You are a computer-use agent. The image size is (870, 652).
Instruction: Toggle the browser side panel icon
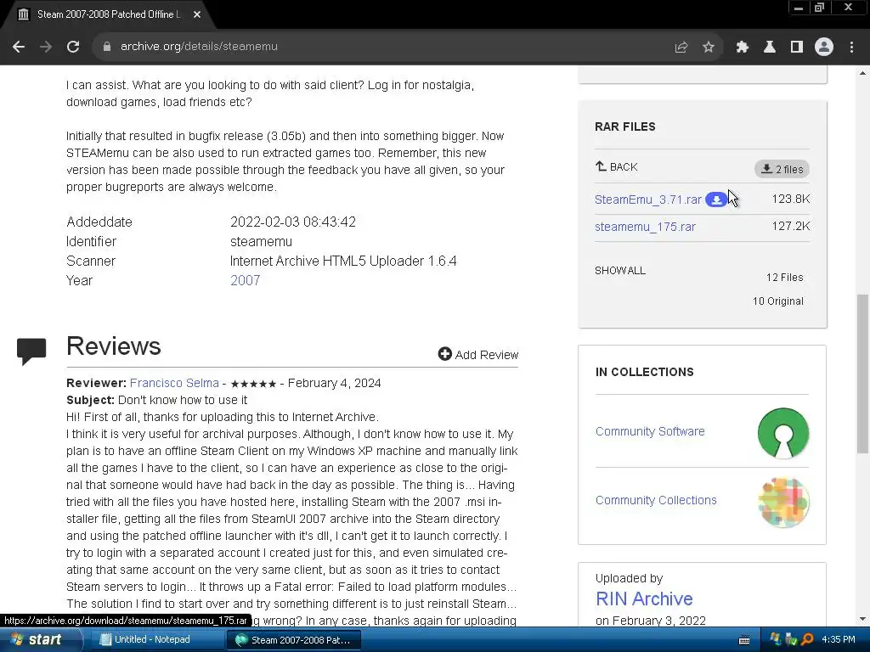coord(797,48)
